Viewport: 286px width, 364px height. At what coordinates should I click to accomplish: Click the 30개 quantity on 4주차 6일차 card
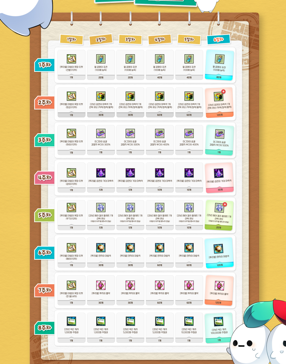(x=220, y=190)
